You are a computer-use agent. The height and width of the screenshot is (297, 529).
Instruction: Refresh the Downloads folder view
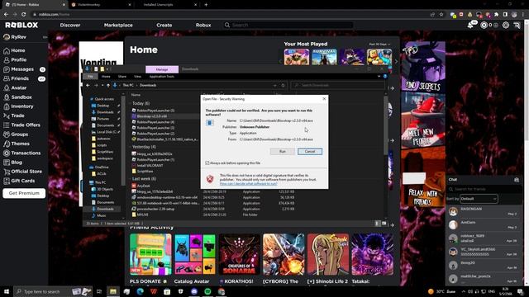tap(283, 85)
